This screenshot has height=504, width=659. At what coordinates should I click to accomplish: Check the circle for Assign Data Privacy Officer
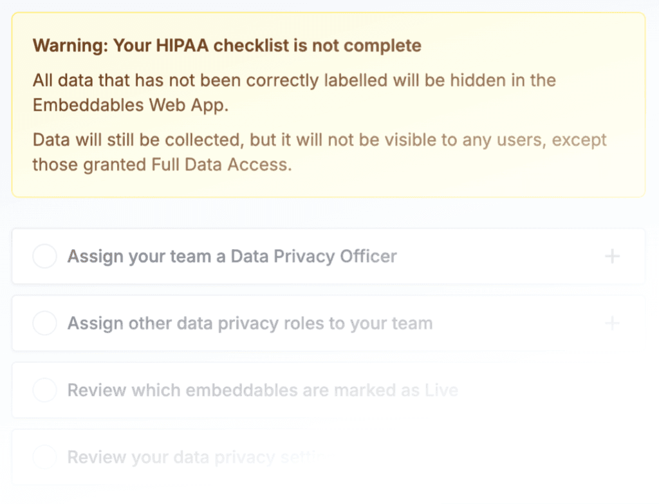[44, 256]
